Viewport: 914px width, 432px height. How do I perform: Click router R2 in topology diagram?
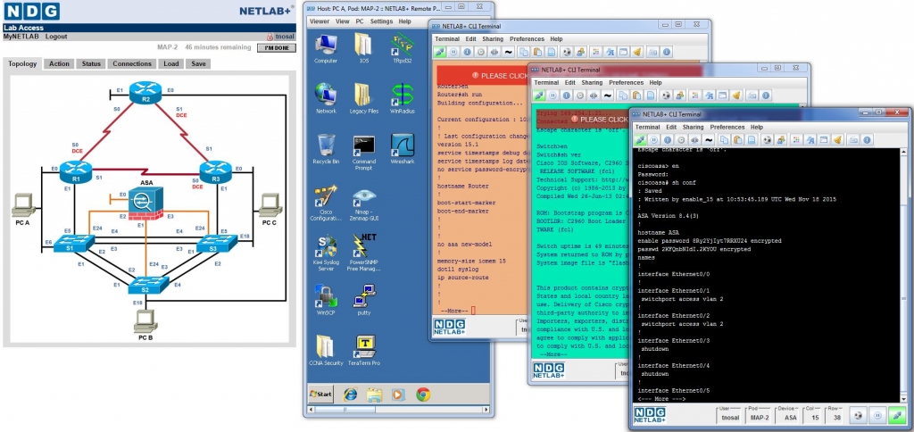point(145,92)
